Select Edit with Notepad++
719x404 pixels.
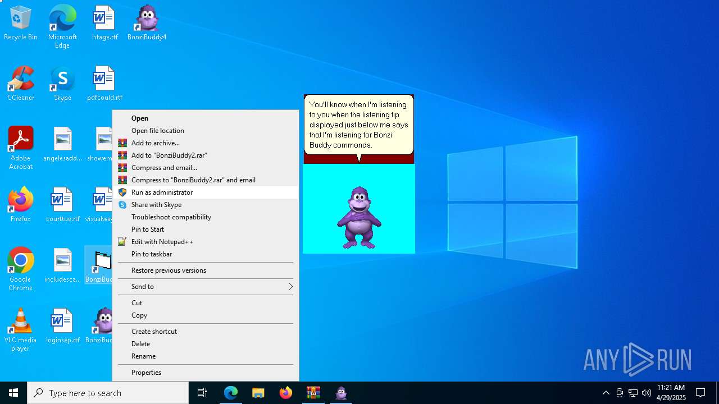206,242
